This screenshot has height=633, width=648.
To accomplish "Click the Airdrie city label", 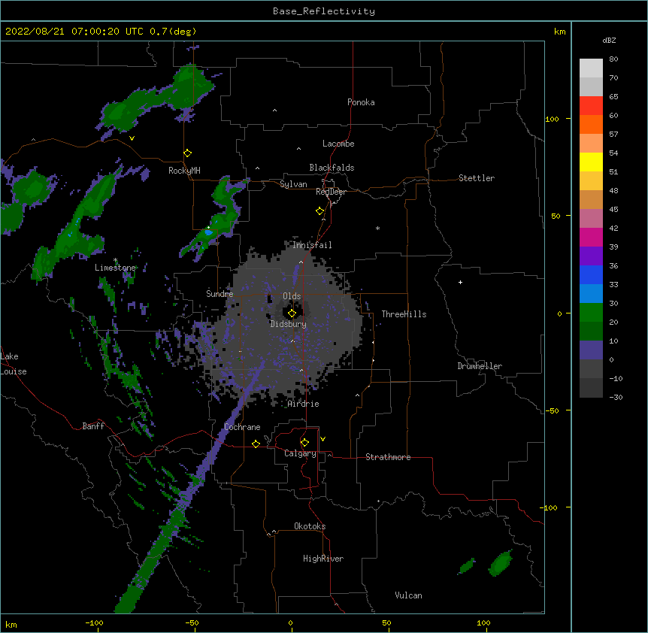I will tap(304, 404).
